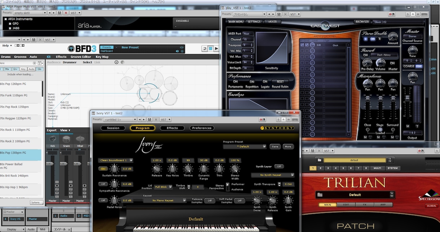
Task: Click the Master mute M button in play_VST
Action: 408,126
